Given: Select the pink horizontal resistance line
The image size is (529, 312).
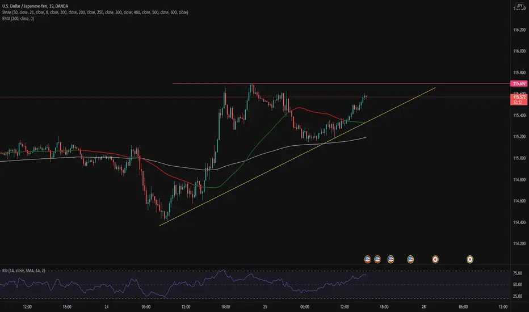Looking at the screenshot, I should [341, 83].
